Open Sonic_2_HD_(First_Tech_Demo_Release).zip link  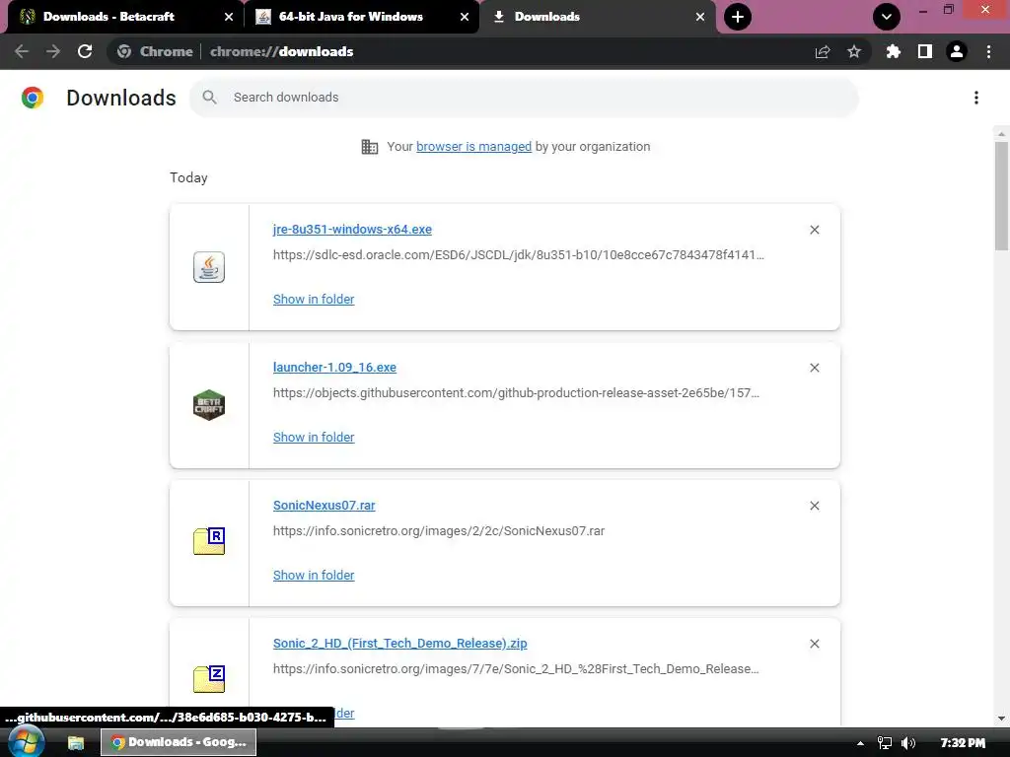pyautogui.click(x=400, y=644)
